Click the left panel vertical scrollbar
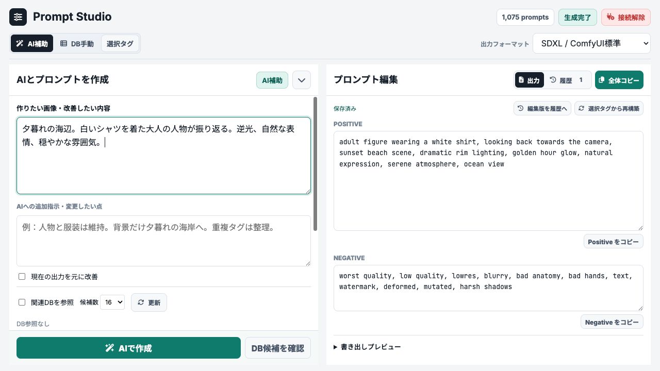Screen dimensions: 660x371 (x=316, y=163)
